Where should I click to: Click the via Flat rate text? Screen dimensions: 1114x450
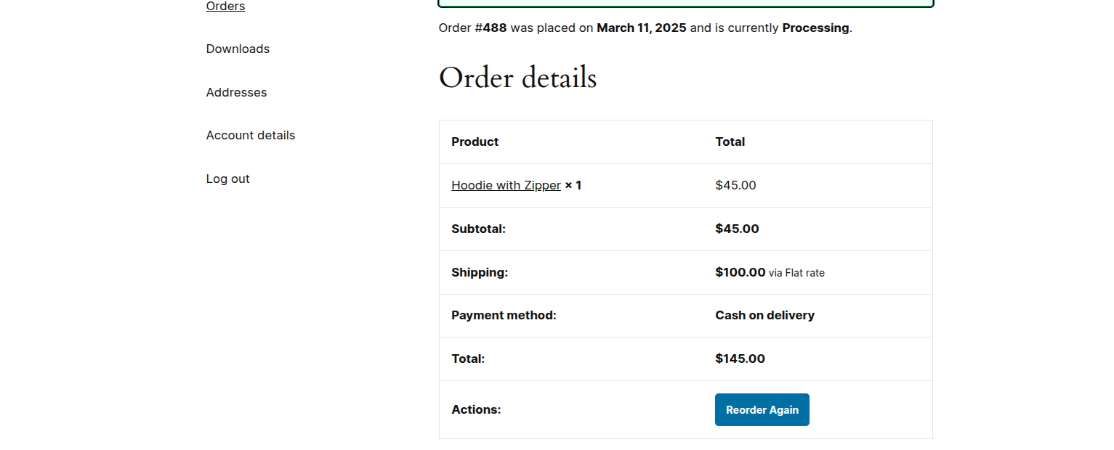[x=796, y=273]
